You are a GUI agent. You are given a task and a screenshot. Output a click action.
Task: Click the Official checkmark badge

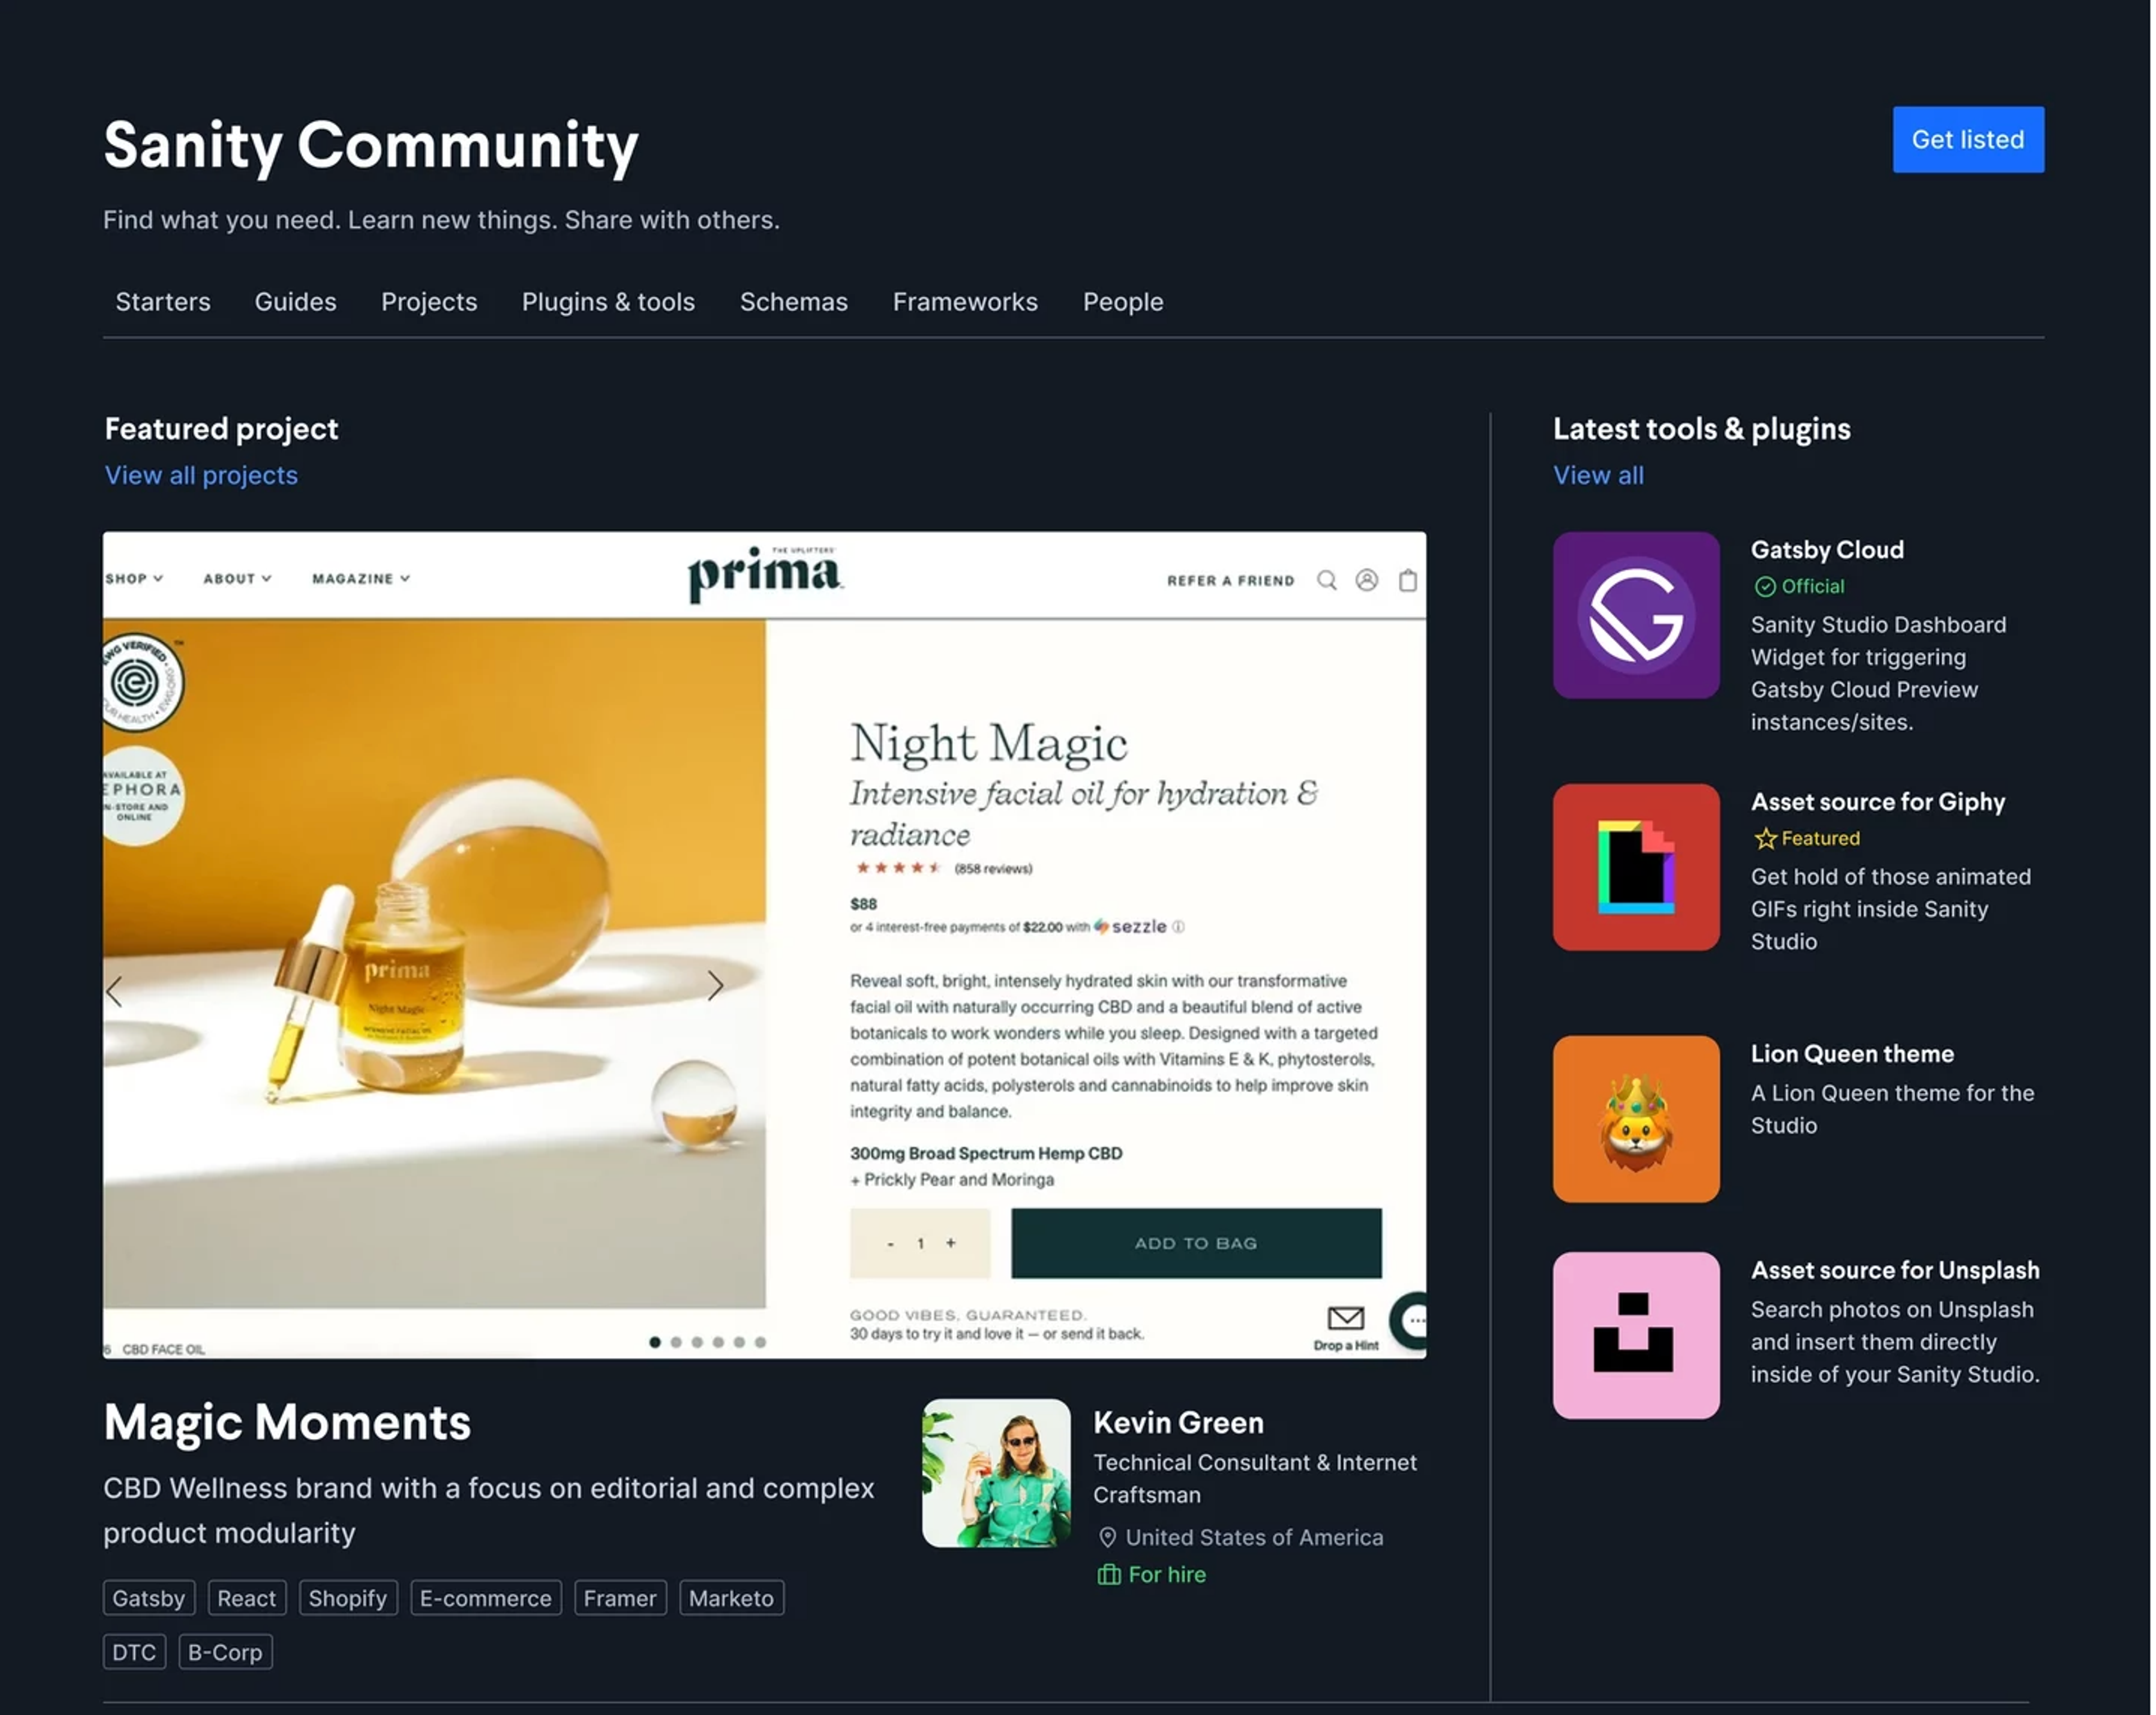click(x=1766, y=587)
